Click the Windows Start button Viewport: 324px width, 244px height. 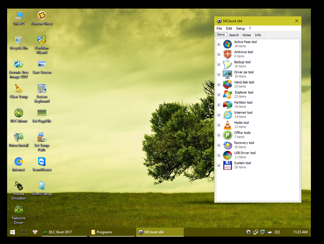pyautogui.click(x=12, y=232)
